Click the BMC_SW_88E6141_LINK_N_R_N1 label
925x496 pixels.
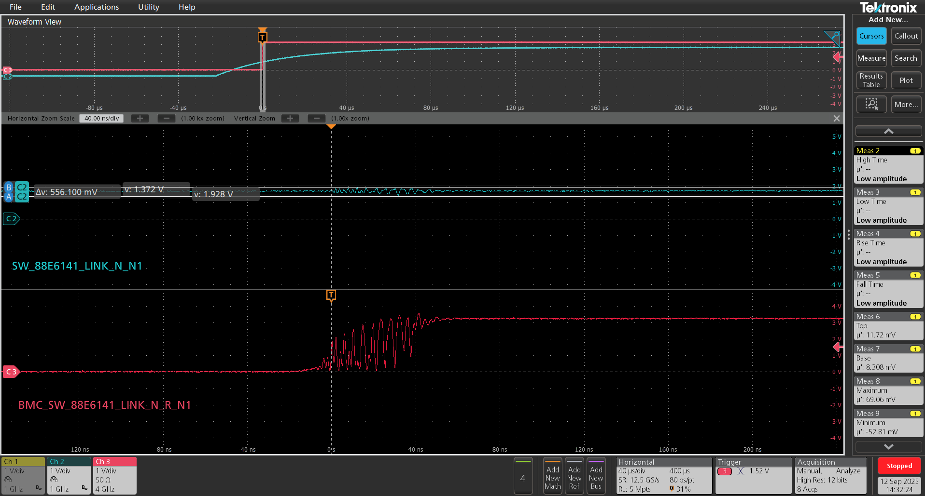tap(105, 405)
